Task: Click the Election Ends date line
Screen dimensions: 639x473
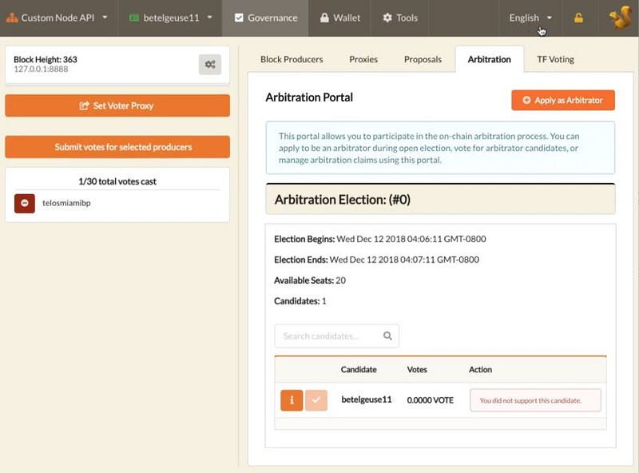Action: (x=376, y=260)
